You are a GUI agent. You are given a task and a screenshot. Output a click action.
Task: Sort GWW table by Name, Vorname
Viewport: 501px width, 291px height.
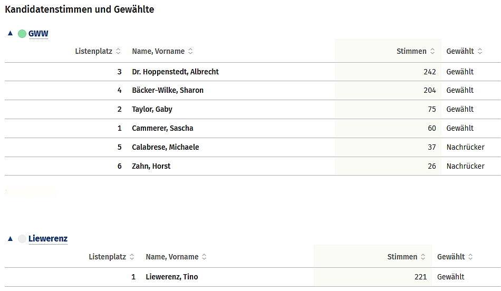[x=162, y=51]
